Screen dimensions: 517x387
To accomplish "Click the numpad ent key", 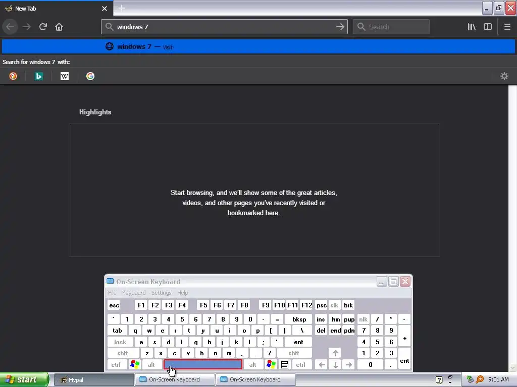I will point(404,359).
